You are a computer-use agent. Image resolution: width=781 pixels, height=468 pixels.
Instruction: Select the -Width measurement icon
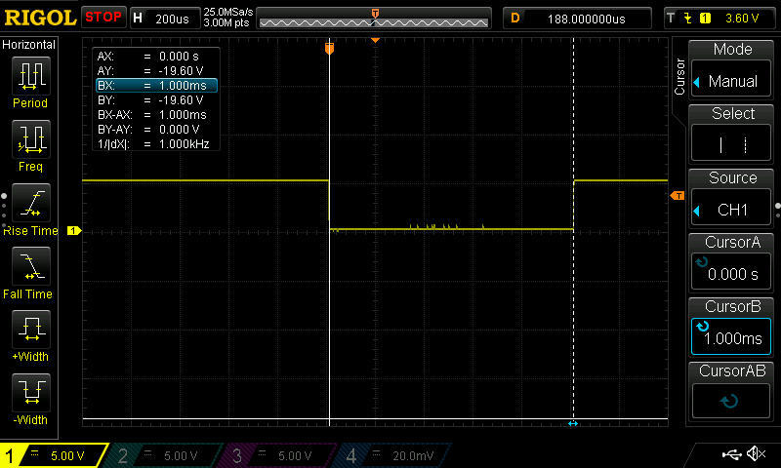click(31, 392)
